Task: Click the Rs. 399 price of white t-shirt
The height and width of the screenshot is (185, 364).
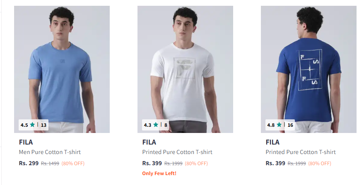Action: tap(152, 163)
